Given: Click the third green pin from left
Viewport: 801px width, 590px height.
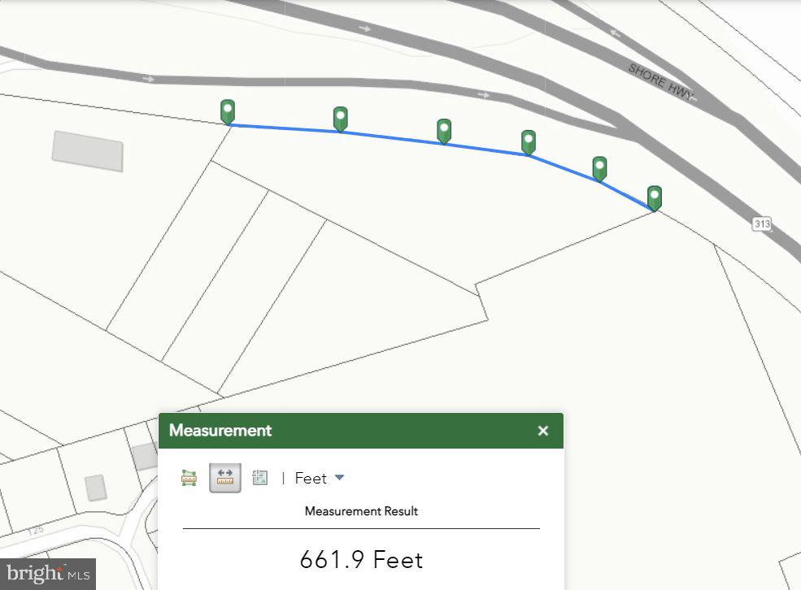Looking at the screenshot, I should click(444, 130).
